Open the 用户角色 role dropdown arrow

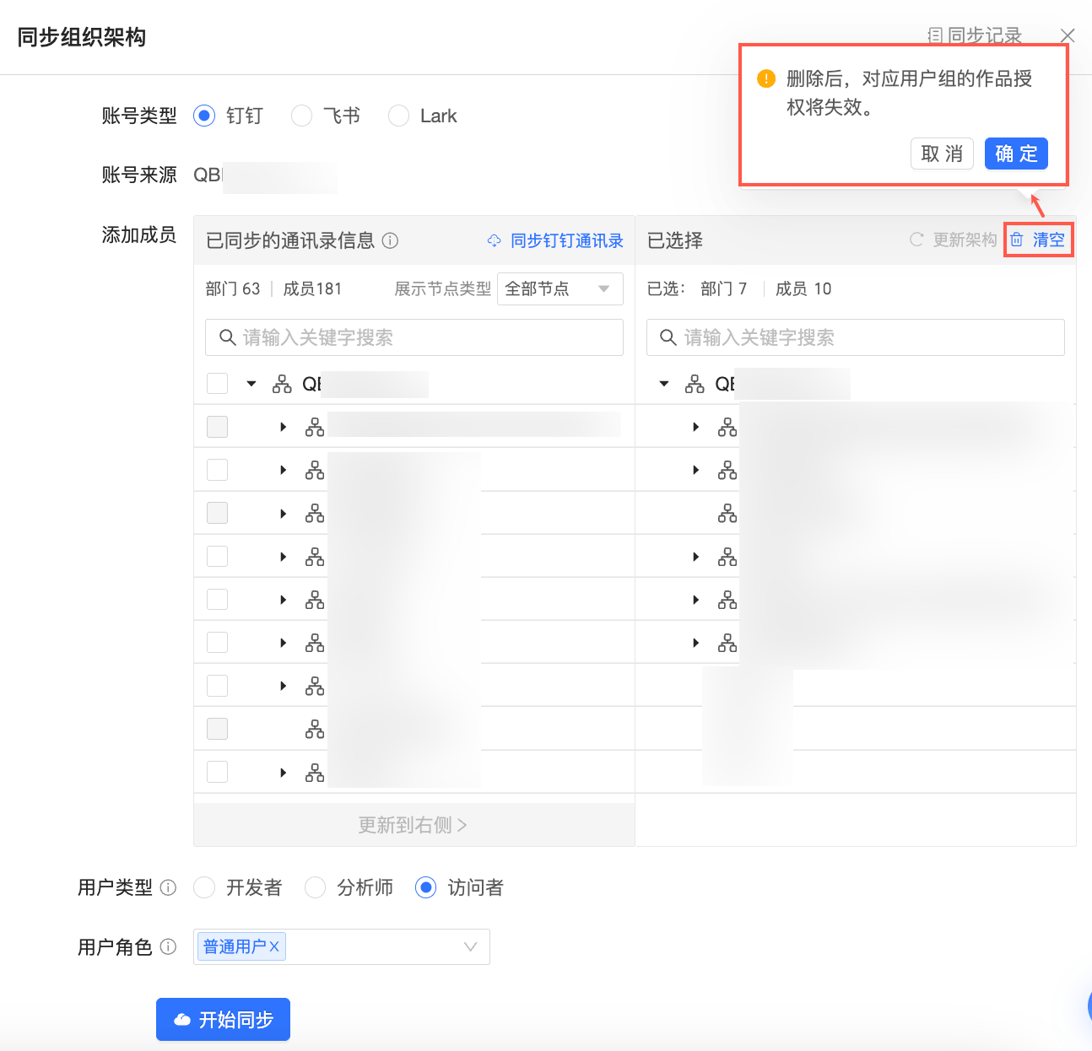pyautogui.click(x=471, y=946)
